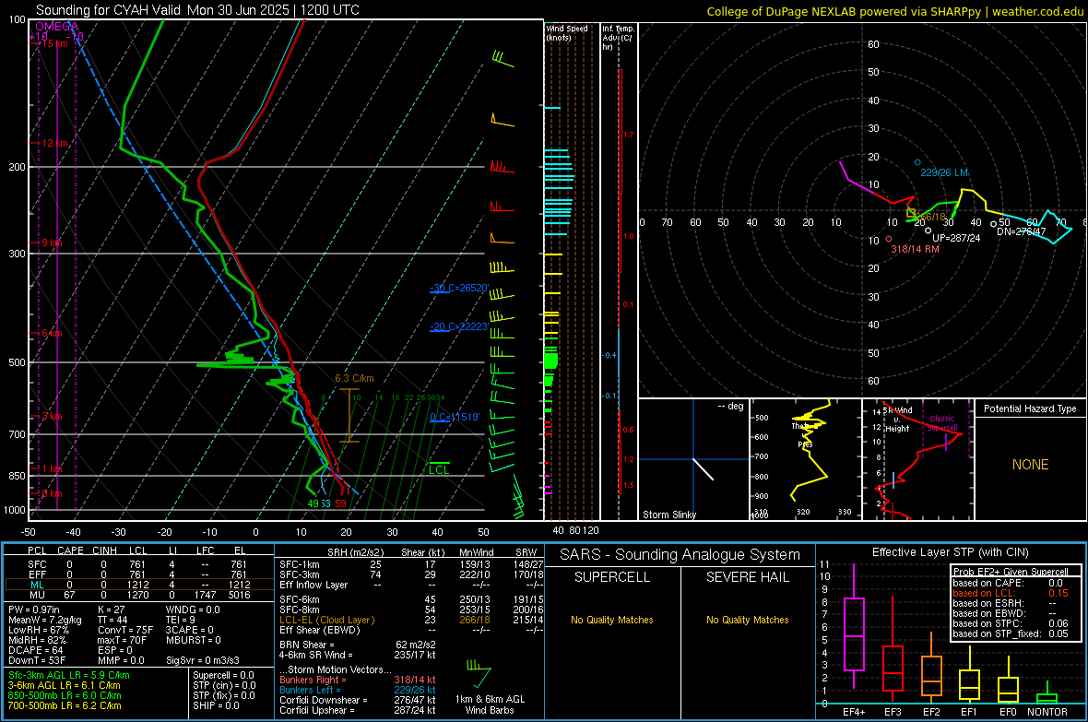Click the SEVERE HAIL analogue column heading
The width and height of the screenshot is (1088, 722).
[747, 577]
